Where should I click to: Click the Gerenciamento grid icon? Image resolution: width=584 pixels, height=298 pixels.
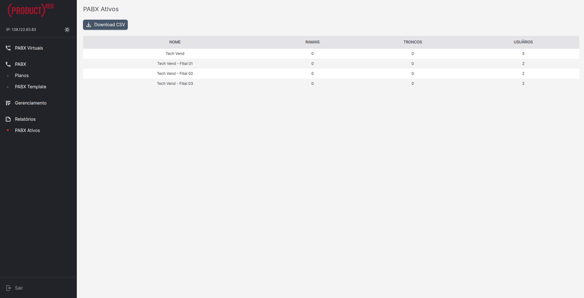point(8,103)
